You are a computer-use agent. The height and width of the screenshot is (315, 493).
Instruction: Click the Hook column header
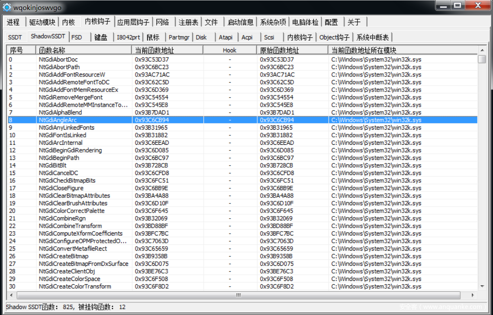pos(229,50)
